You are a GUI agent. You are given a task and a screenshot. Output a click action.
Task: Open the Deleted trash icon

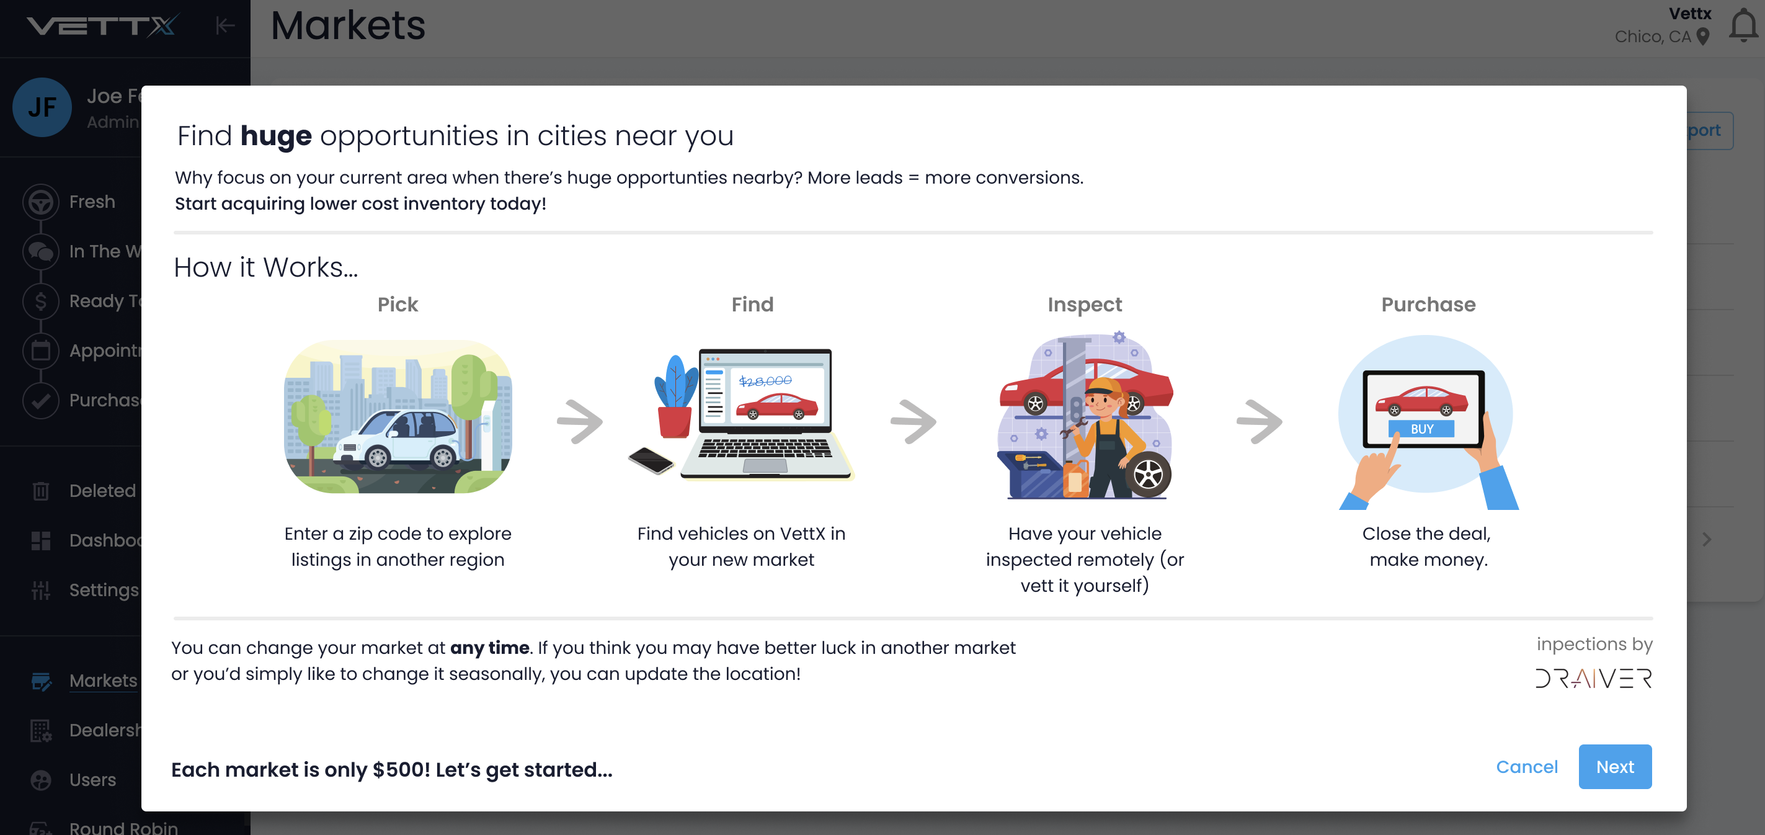tap(40, 491)
